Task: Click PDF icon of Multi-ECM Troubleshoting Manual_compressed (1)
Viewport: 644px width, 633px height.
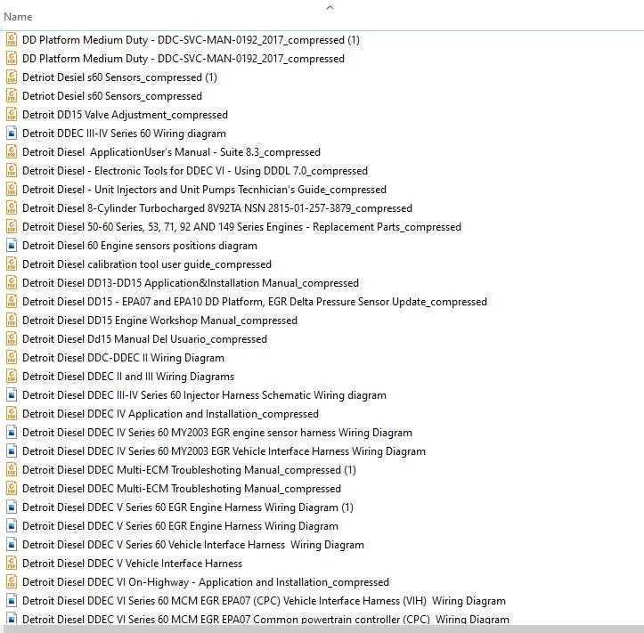Action: coord(12,469)
